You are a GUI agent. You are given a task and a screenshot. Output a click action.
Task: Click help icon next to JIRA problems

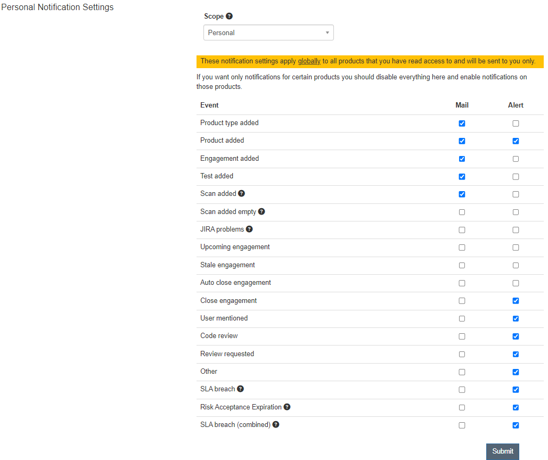coord(249,229)
